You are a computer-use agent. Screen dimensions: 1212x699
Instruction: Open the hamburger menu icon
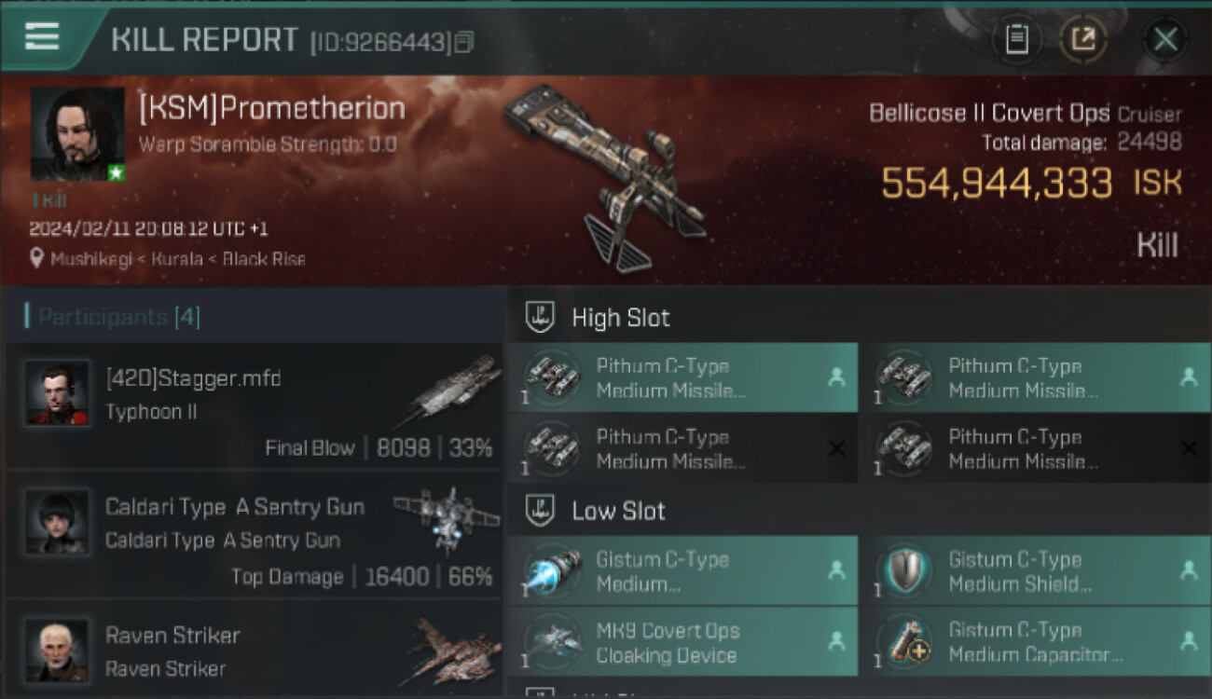(x=42, y=37)
